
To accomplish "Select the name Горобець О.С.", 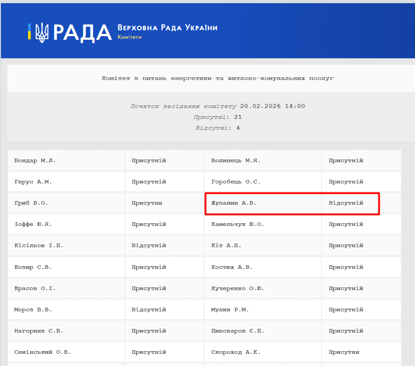I will point(236,182).
